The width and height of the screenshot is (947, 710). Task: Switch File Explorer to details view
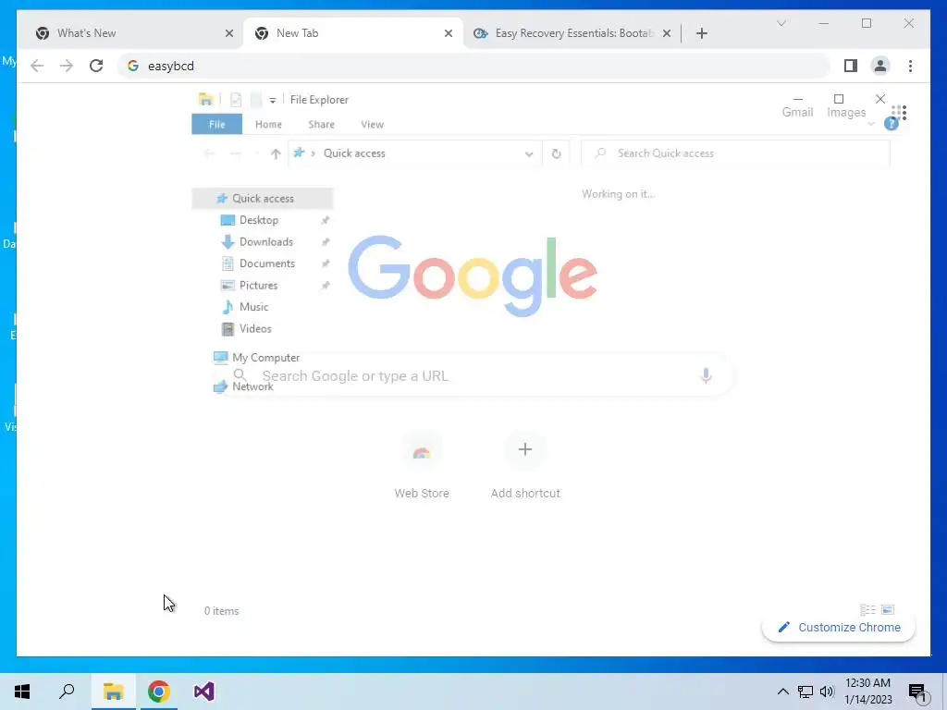tap(867, 610)
